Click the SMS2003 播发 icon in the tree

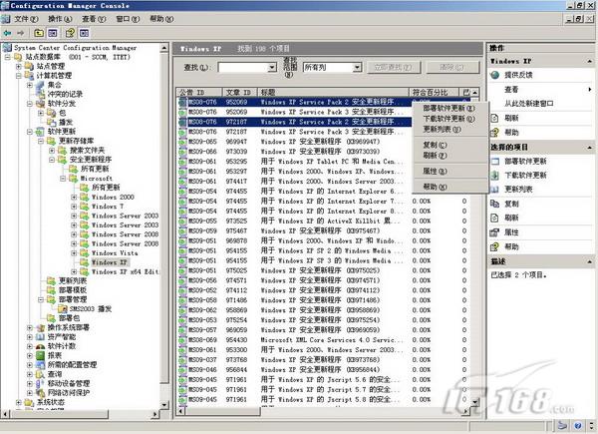point(63,309)
